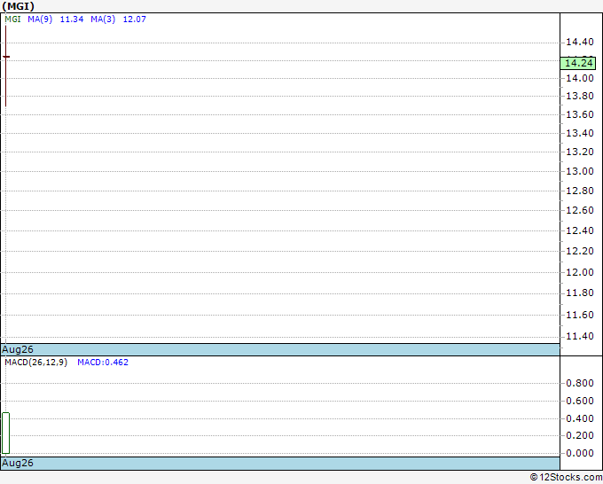Screen dimensions: 603x484
Task: Click the 12.00 price axis label
Action: [580, 272]
